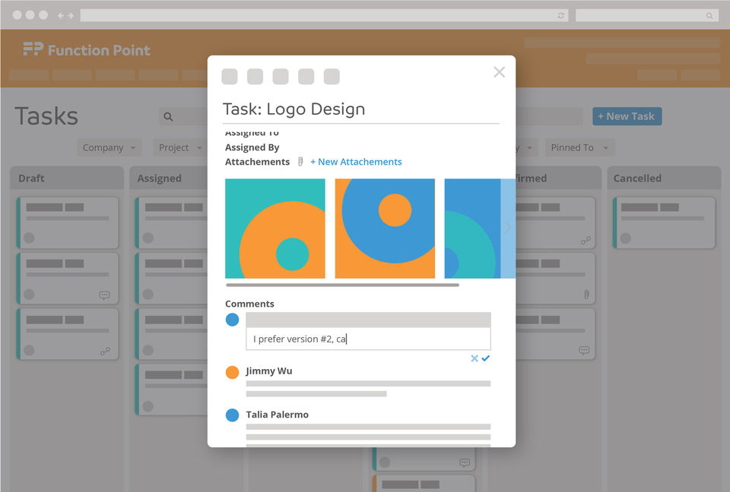Click the + New Task button
Screen dimensions: 730x492
pos(627,116)
